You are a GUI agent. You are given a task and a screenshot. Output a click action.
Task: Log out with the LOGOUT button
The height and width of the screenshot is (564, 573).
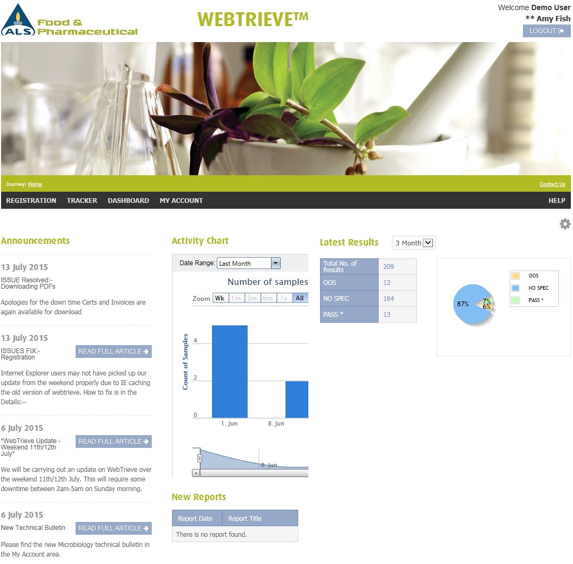coord(546,31)
